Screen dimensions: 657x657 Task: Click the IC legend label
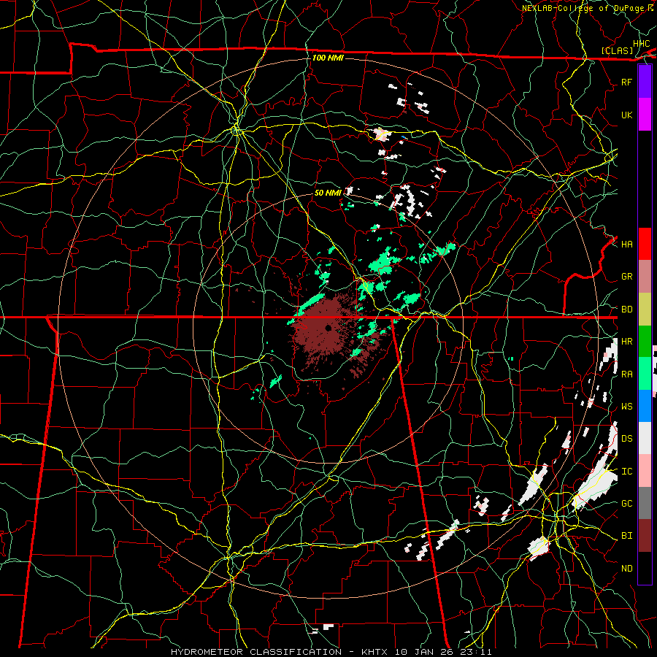click(626, 472)
